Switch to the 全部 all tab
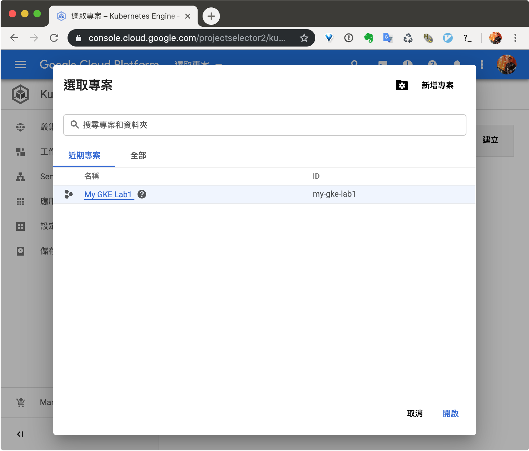529x451 pixels. click(x=138, y=155)
